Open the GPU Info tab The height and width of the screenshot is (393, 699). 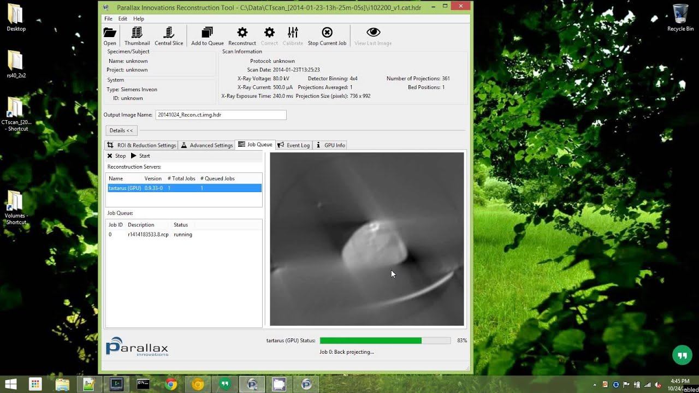click(330, 145)
